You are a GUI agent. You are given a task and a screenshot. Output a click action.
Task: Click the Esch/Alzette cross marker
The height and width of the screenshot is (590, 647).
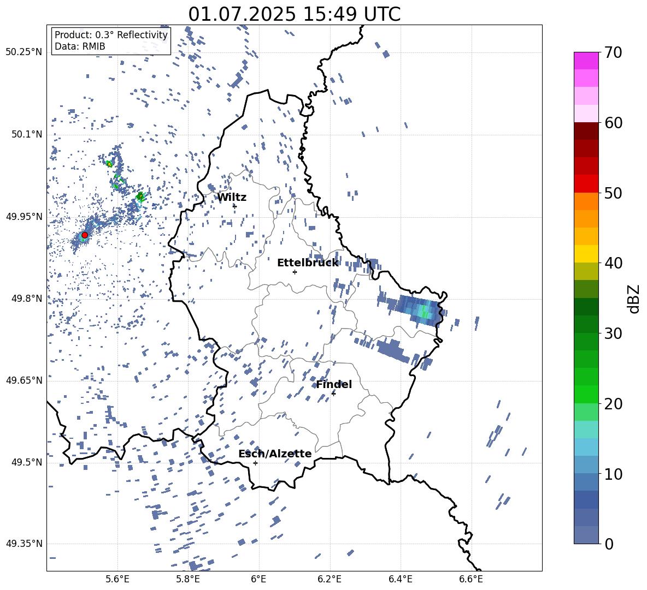255,463
